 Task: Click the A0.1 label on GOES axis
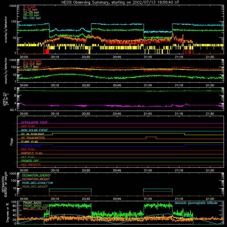(13, 110)
